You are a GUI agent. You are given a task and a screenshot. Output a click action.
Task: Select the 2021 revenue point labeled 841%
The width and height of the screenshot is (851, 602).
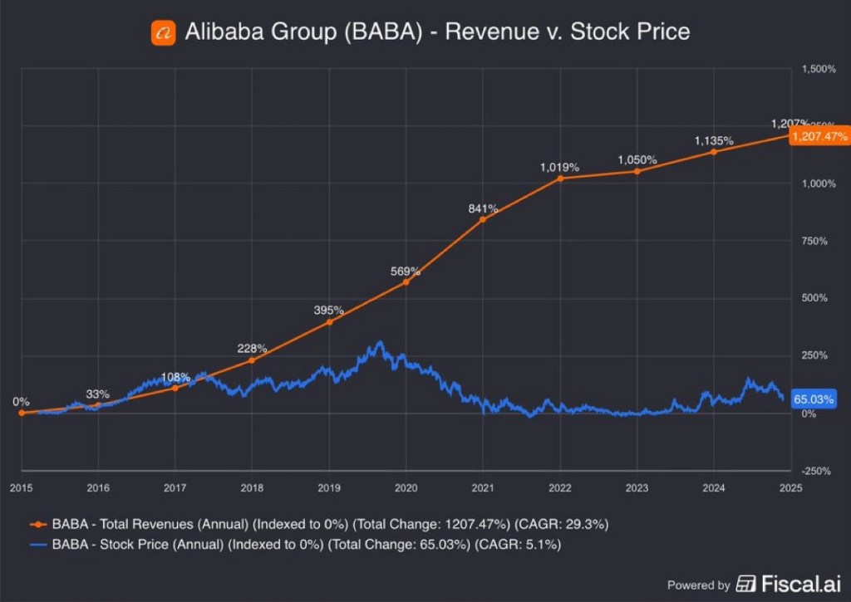[483, 219]
